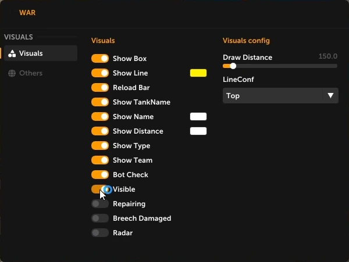
Task: Open the yellow Show Line color swatch
Action: (198, 73)
